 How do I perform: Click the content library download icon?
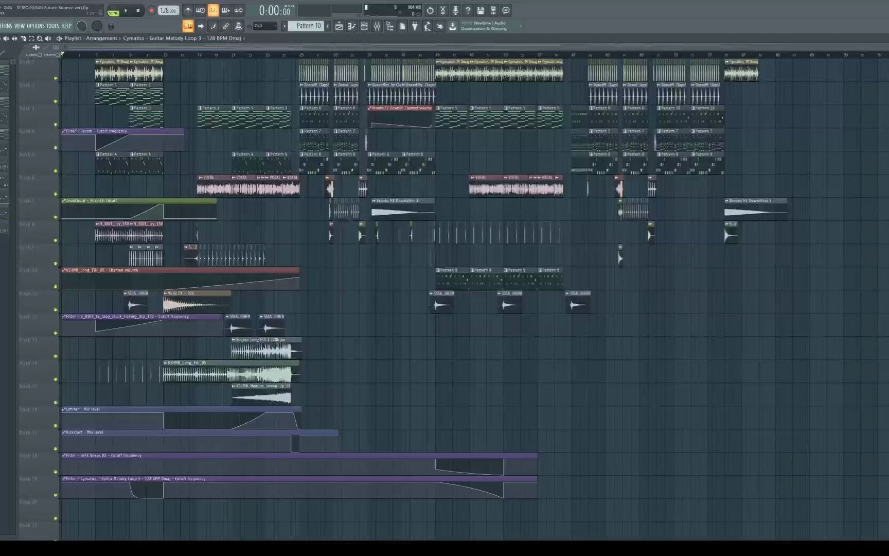(x=453, y=26)
